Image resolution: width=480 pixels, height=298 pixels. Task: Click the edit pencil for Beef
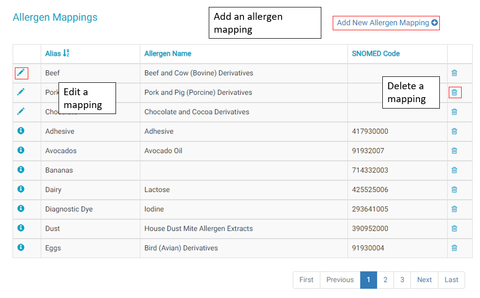pos(21,73)
